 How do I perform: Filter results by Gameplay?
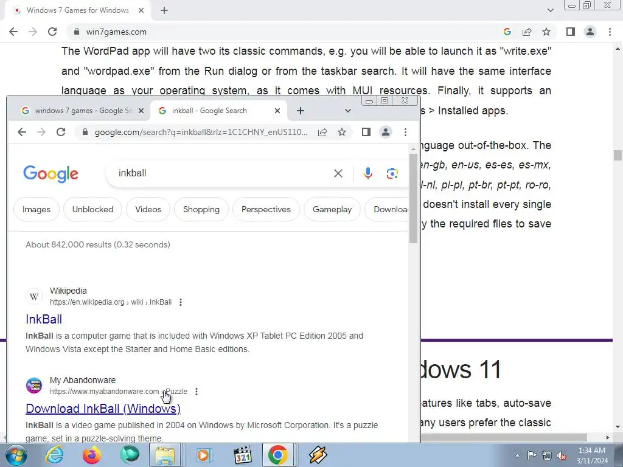click(x=332, y=209)
